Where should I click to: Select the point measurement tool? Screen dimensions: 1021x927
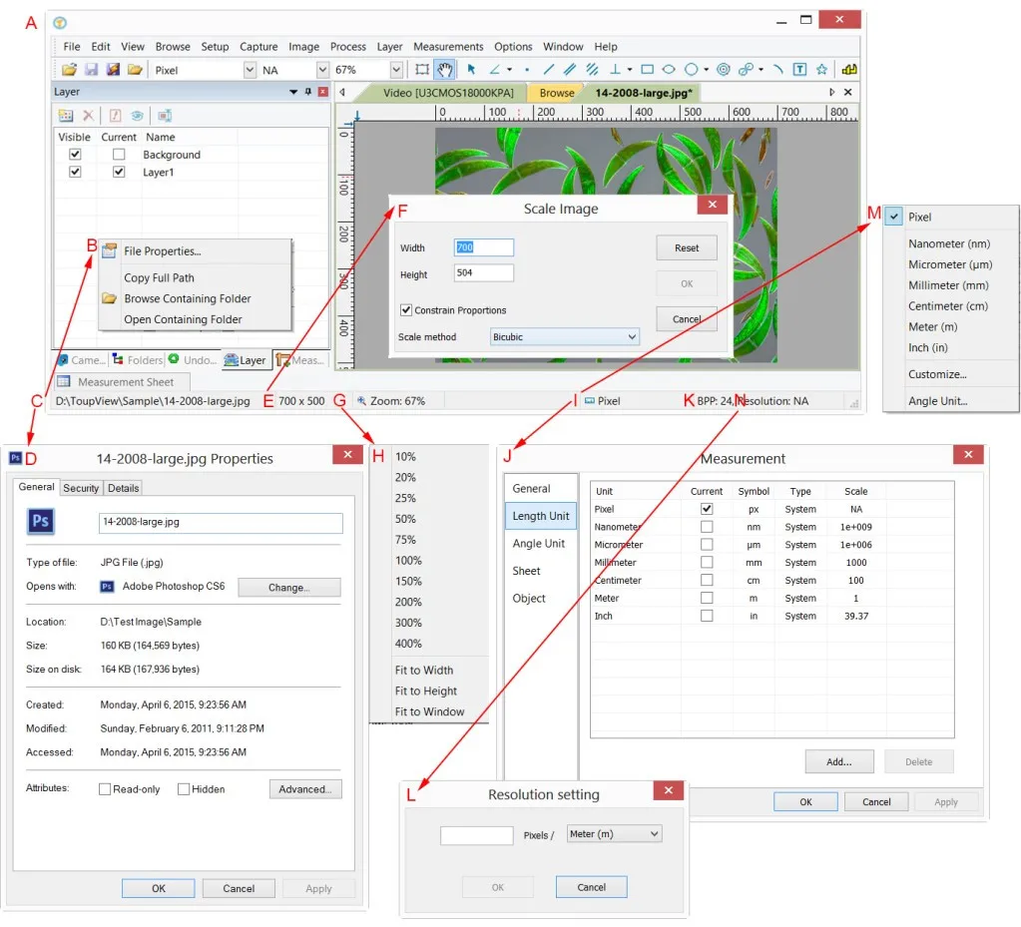click(x=527, y=70)
